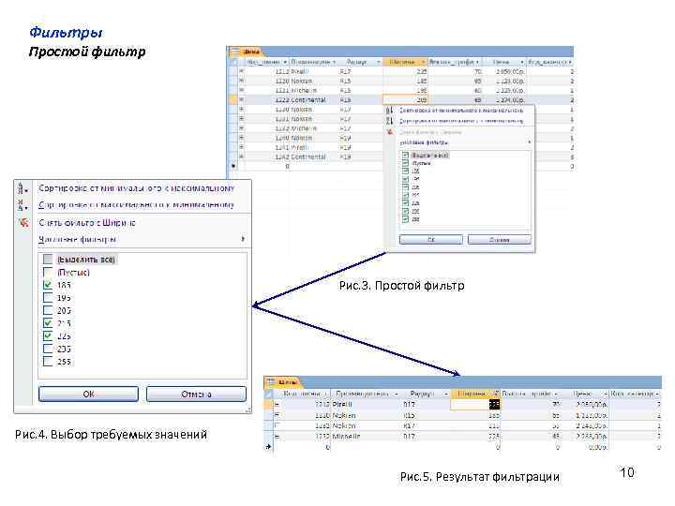
Task: Open Числовые фильтры entry in small Рис.3 menu
Action: (x=424, y=142)
